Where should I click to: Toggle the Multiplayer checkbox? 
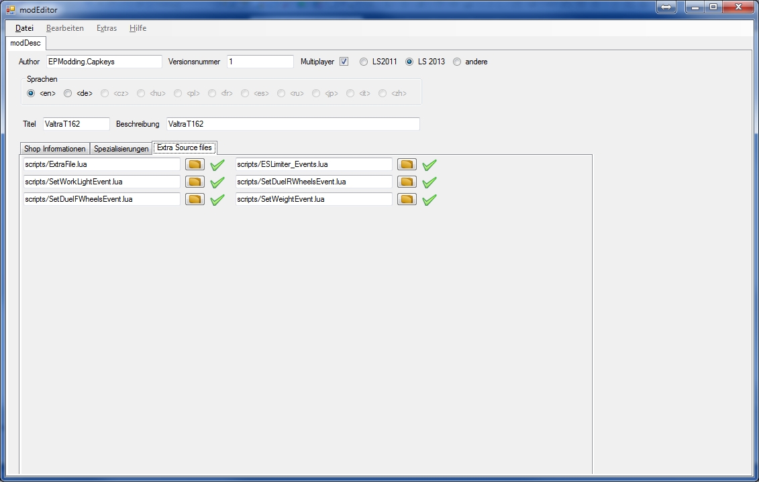[344, 62]
